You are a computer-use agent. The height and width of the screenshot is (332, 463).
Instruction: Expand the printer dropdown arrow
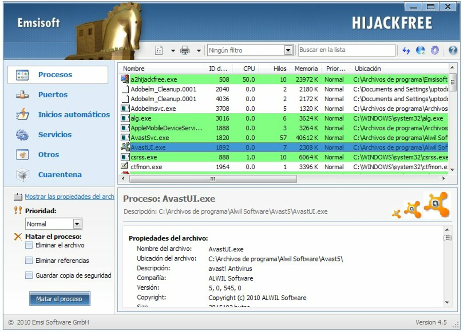[x=199, y=51]
